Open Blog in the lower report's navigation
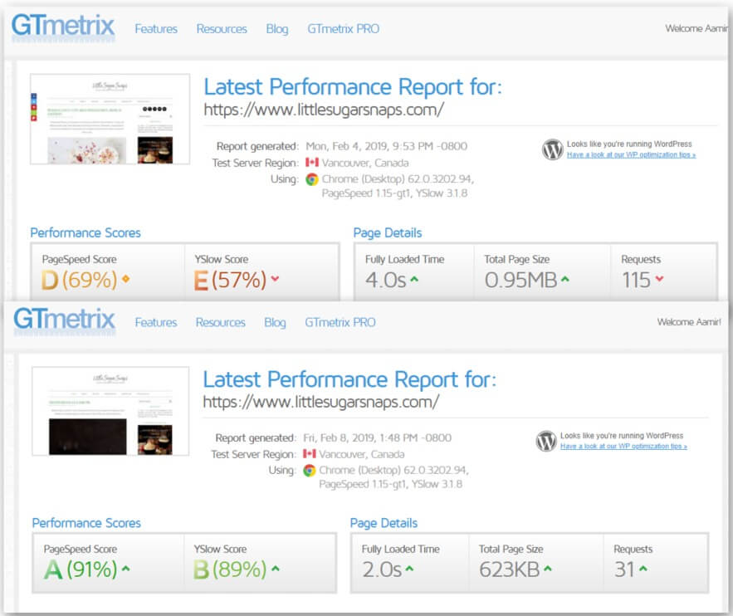The height and width of the screenshot is (616, 733). point(275,322)
